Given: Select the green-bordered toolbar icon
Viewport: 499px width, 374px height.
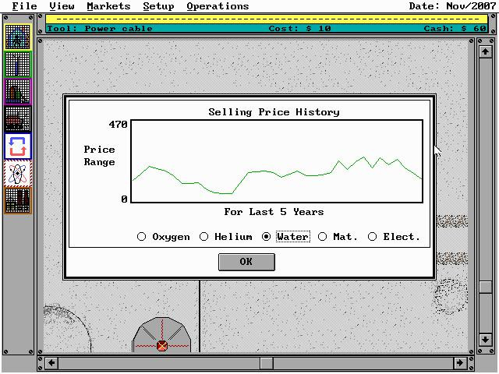Looking at the screenshot, I should [x=17, y=65].
